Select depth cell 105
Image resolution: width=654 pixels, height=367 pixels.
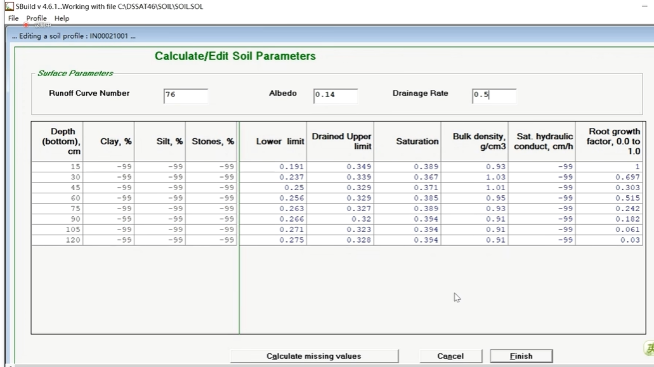(58, 229)
